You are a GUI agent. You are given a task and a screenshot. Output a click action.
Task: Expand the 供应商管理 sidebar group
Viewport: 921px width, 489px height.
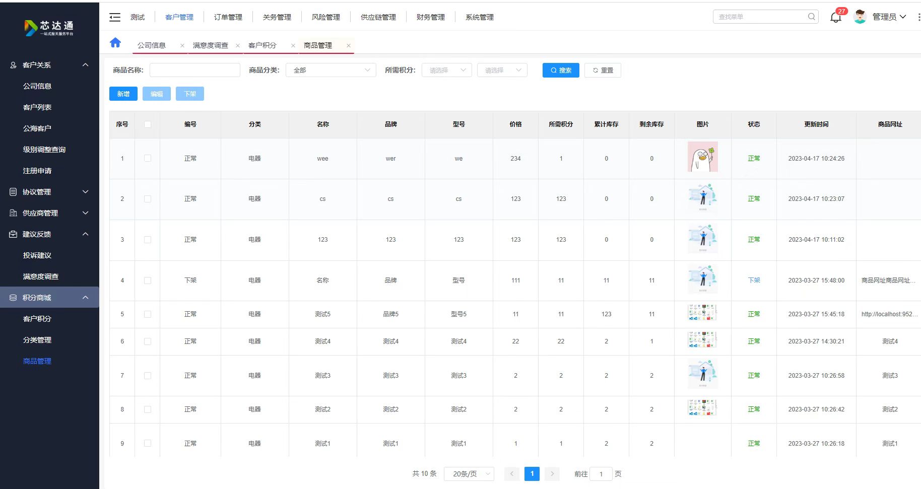point(86,213)
